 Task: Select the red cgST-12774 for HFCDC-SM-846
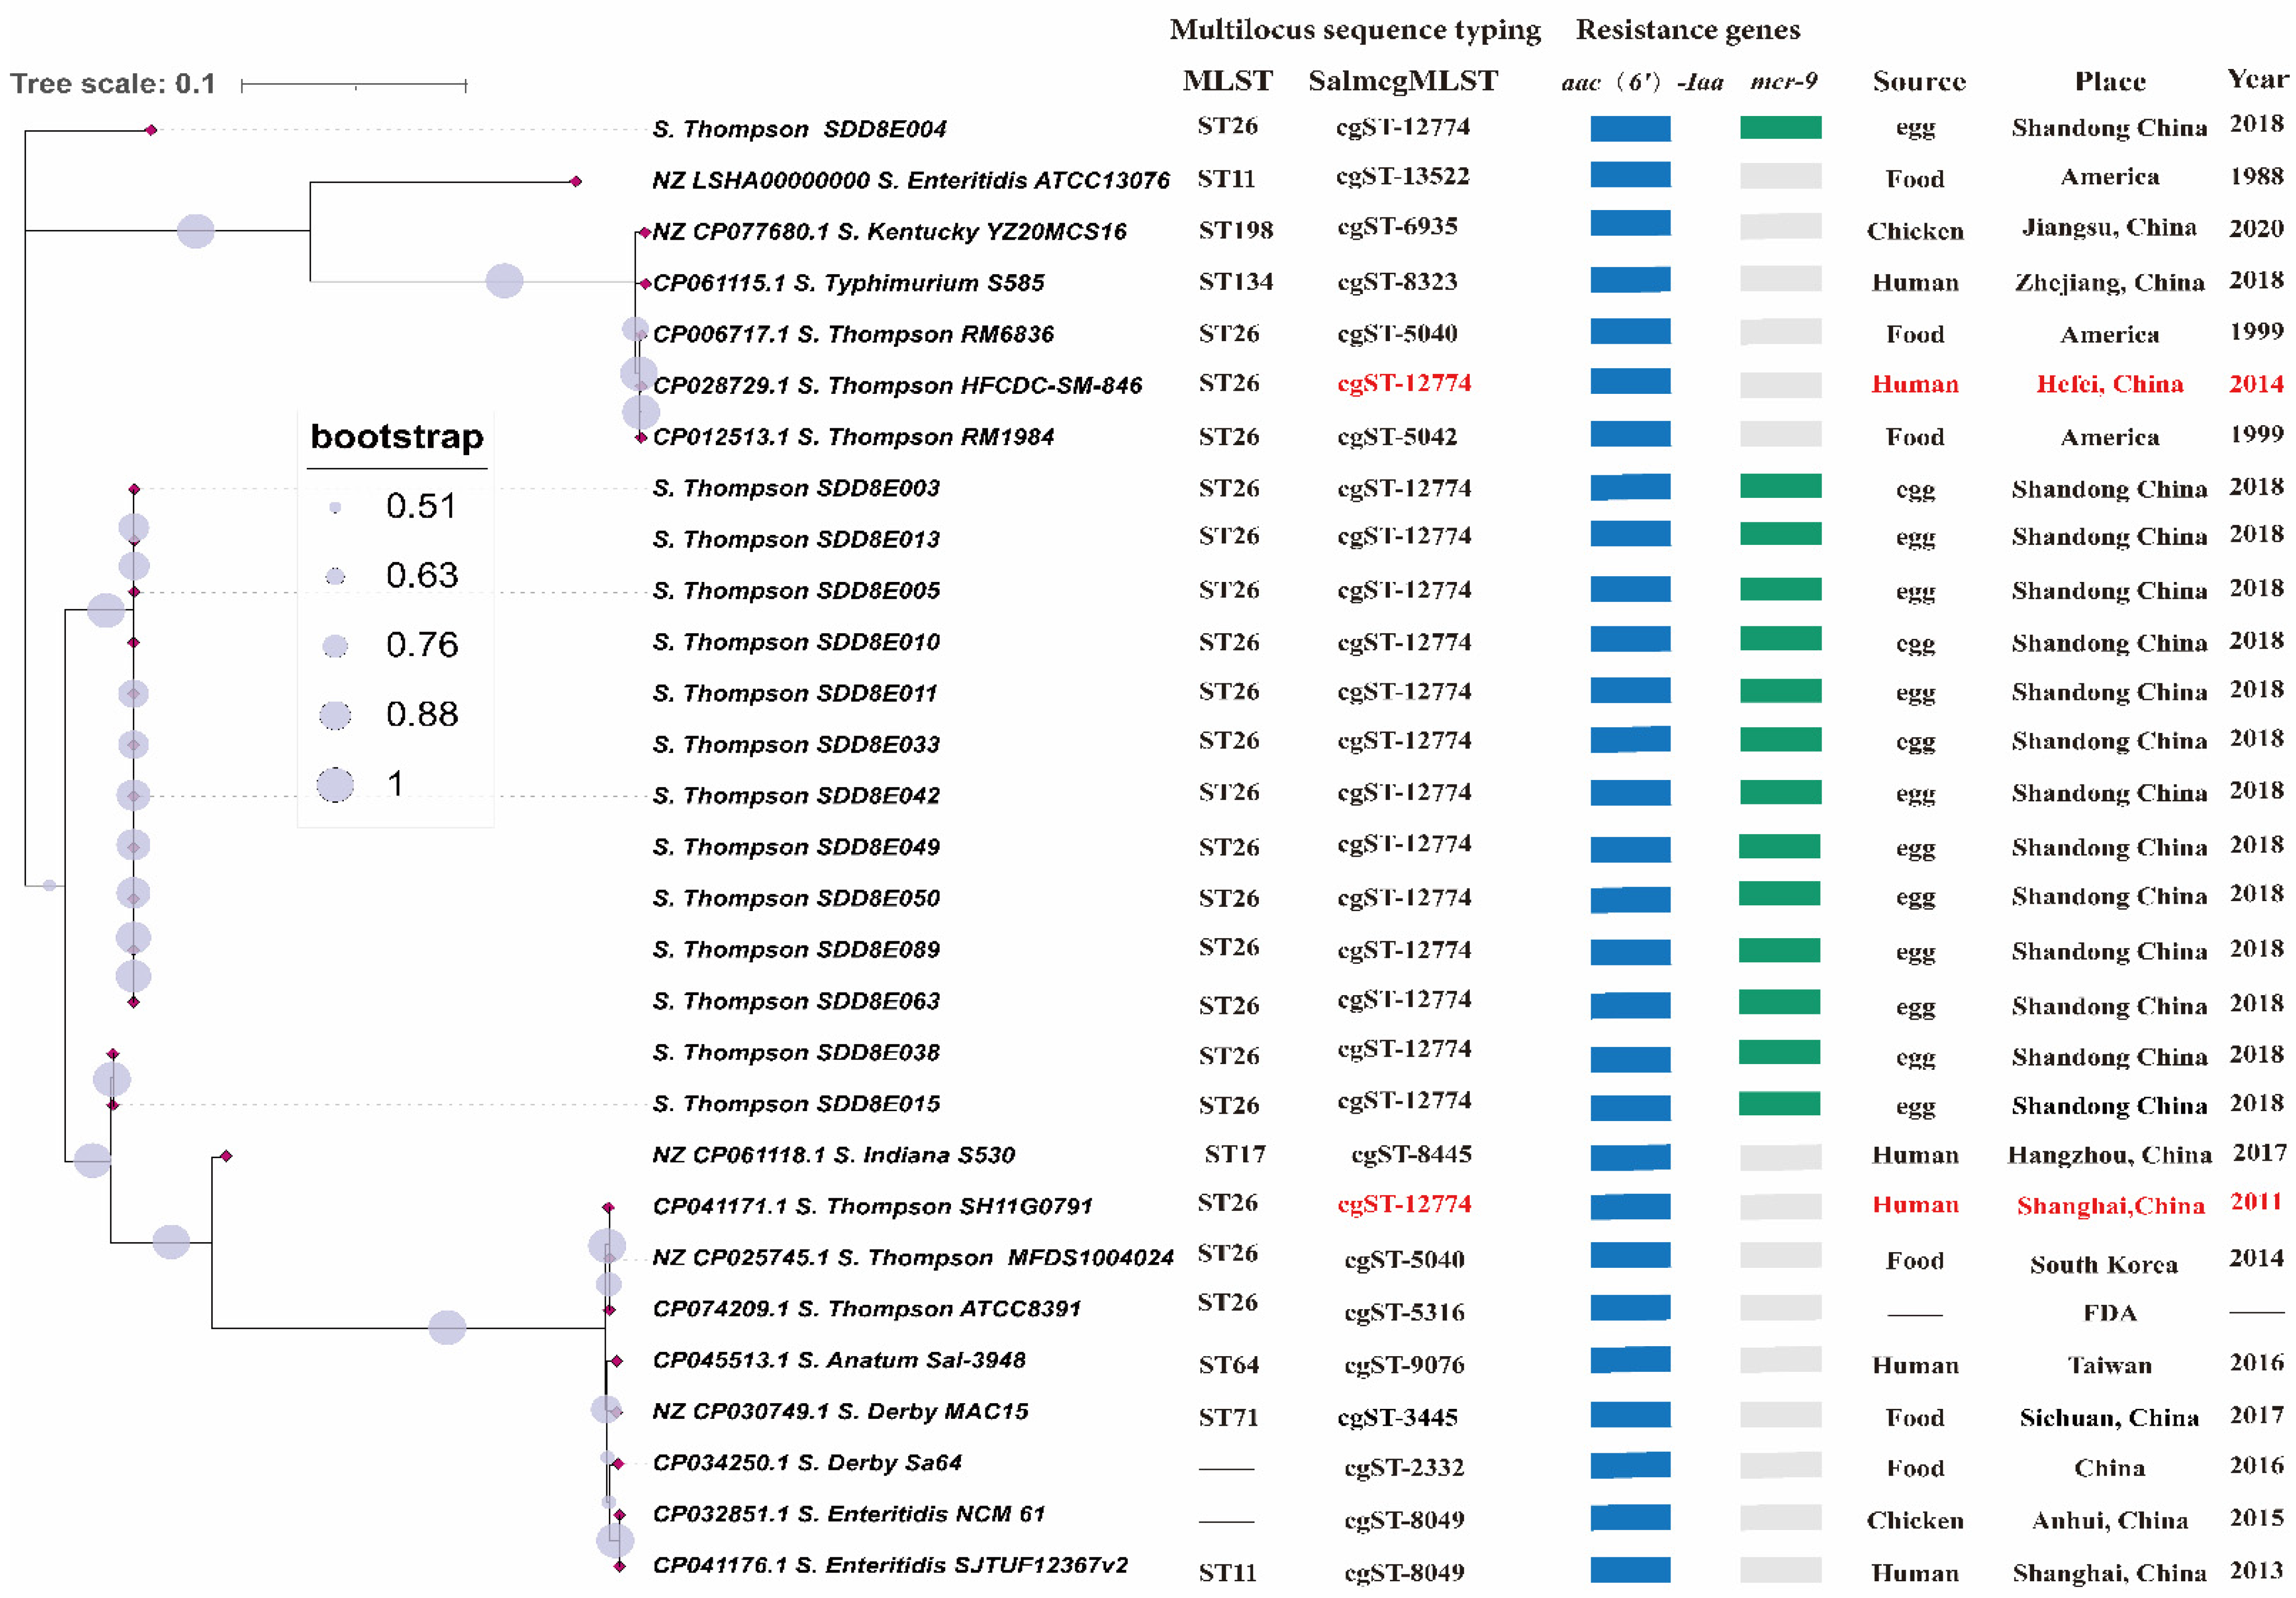[1404, 383]
